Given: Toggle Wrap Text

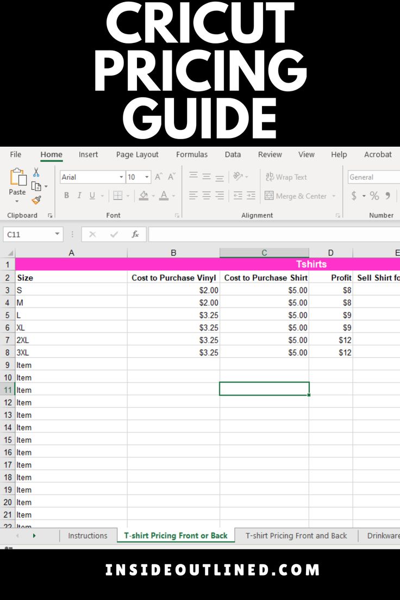Looking at the screenshot, I should [x=286, y=177].
